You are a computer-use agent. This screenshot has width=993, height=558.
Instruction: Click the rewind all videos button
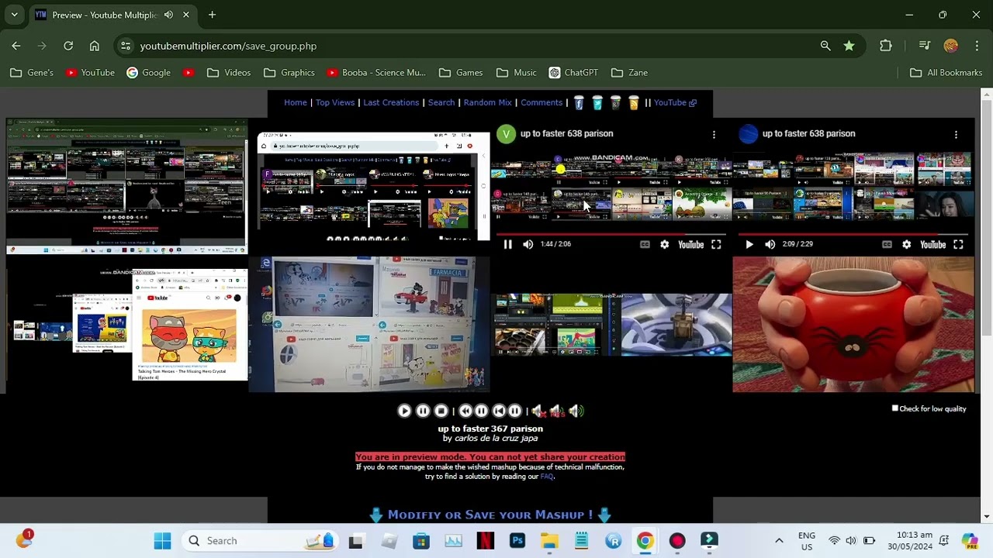point(465,412)
